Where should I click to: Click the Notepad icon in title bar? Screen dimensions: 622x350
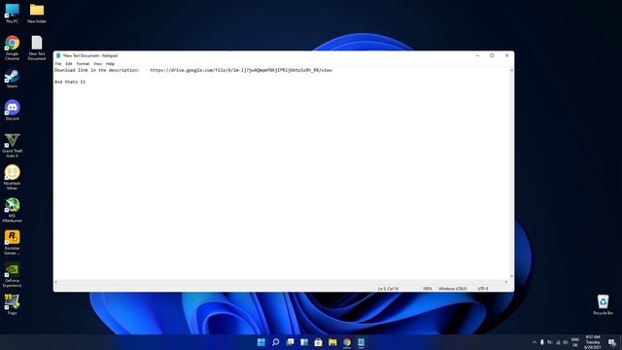(58, 55)
